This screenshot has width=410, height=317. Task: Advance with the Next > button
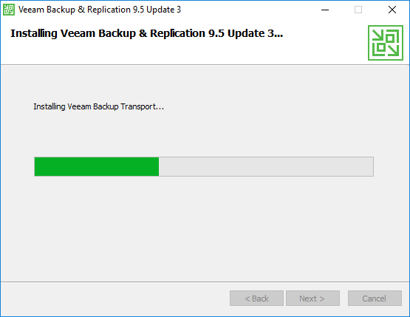pos(312,299)
